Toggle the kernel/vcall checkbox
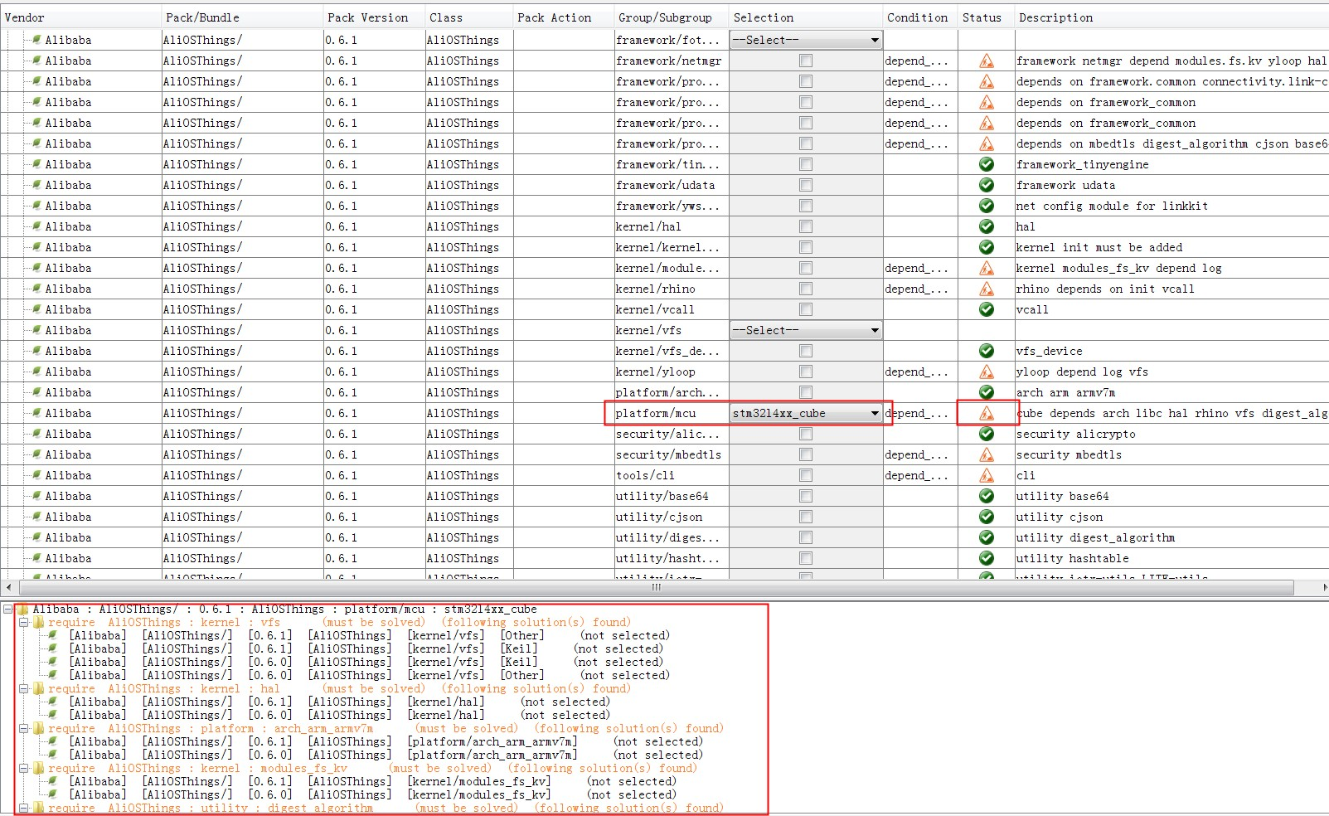Viewport: 1329px width, 816px height. coord(806,309)
